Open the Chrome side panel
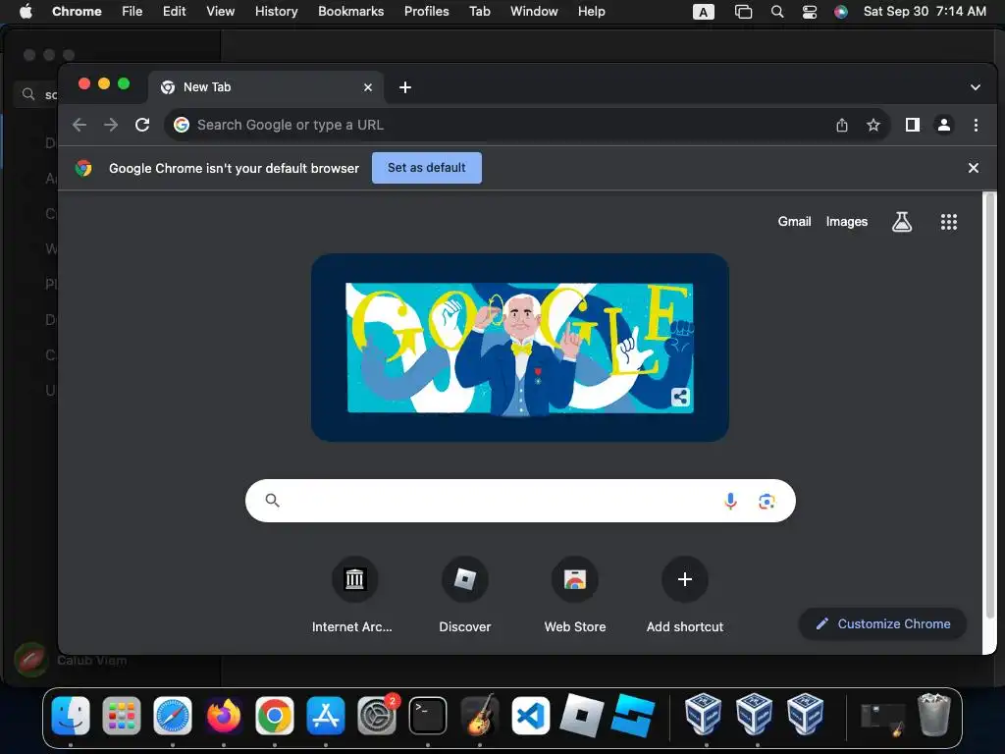 [913, 125]
